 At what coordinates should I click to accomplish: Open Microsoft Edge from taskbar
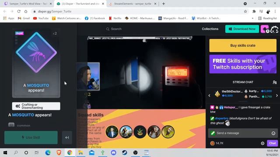[48, 153]
